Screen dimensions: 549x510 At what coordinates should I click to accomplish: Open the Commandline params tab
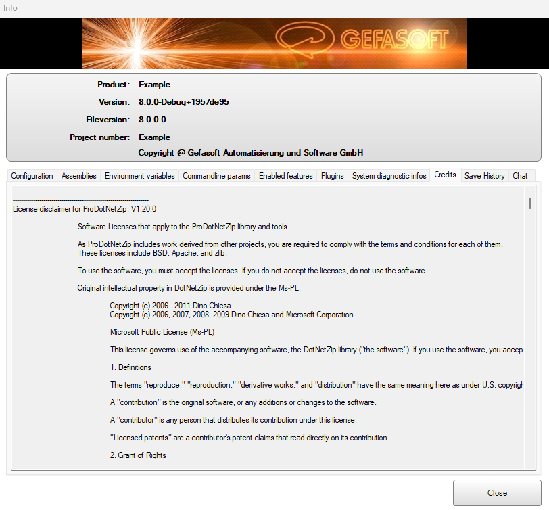pos(217,176)
